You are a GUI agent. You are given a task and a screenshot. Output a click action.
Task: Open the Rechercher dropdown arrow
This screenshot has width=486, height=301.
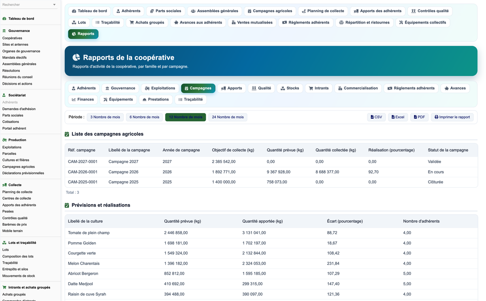click(x=55, y=5)
